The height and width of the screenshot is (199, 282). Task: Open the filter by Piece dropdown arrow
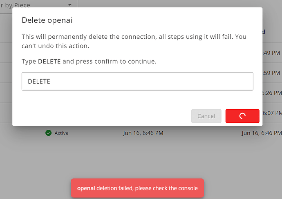tap(70, 5)
